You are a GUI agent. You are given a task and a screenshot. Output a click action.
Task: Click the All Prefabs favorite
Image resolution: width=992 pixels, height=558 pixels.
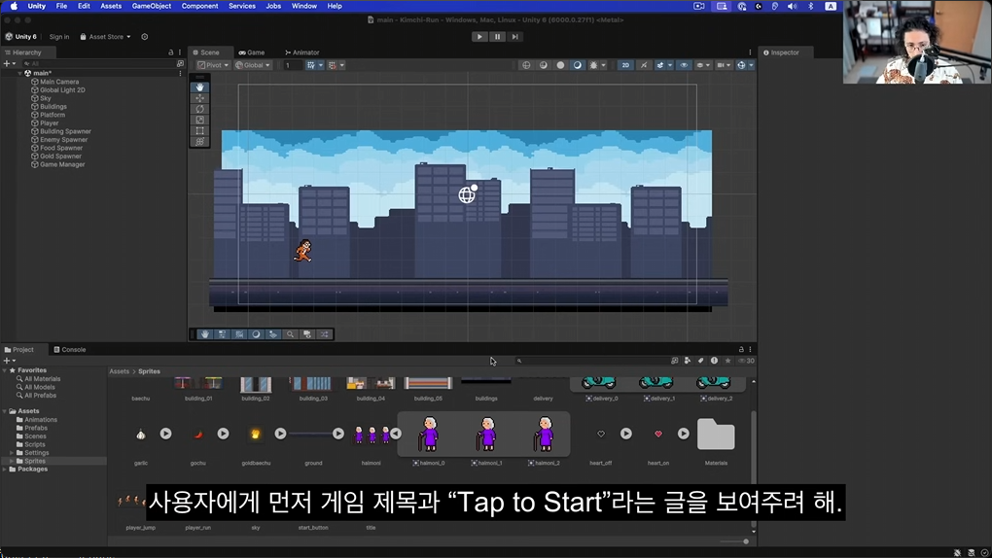(40, 396)
